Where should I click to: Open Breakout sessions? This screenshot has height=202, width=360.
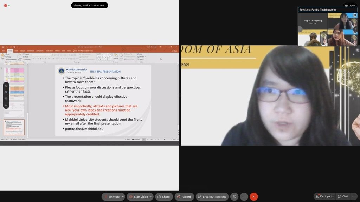[212, 197]
